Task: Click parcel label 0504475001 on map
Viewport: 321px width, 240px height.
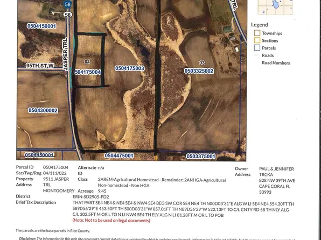Action: 119,156
